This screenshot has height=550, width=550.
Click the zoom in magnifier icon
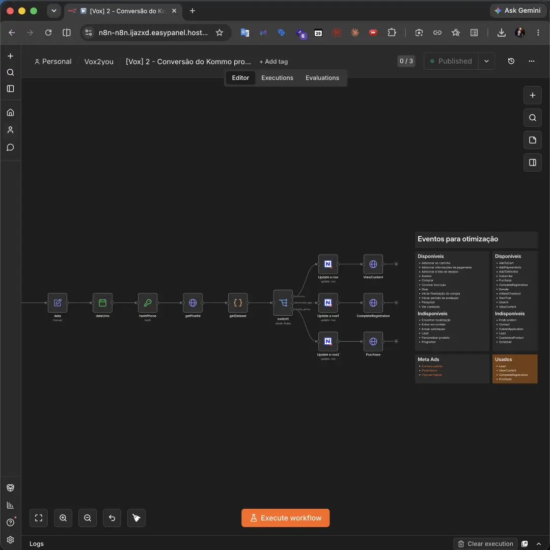(x=63, y=518)
